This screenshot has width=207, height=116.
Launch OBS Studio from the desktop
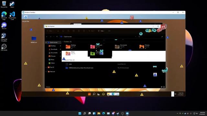point(4,47)
